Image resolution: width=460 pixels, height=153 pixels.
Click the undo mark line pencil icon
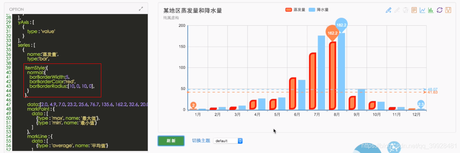tap(397, 10)
